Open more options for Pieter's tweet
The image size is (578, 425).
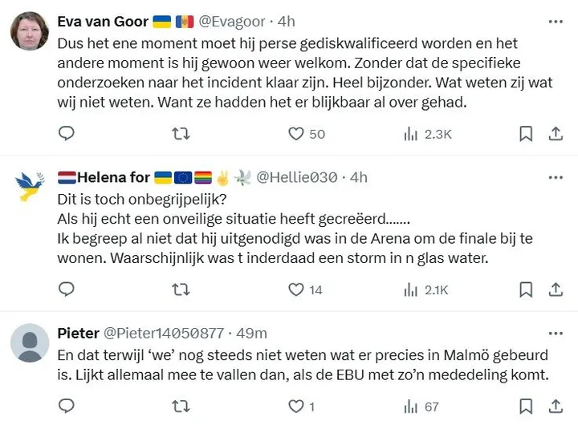(555, 333)
